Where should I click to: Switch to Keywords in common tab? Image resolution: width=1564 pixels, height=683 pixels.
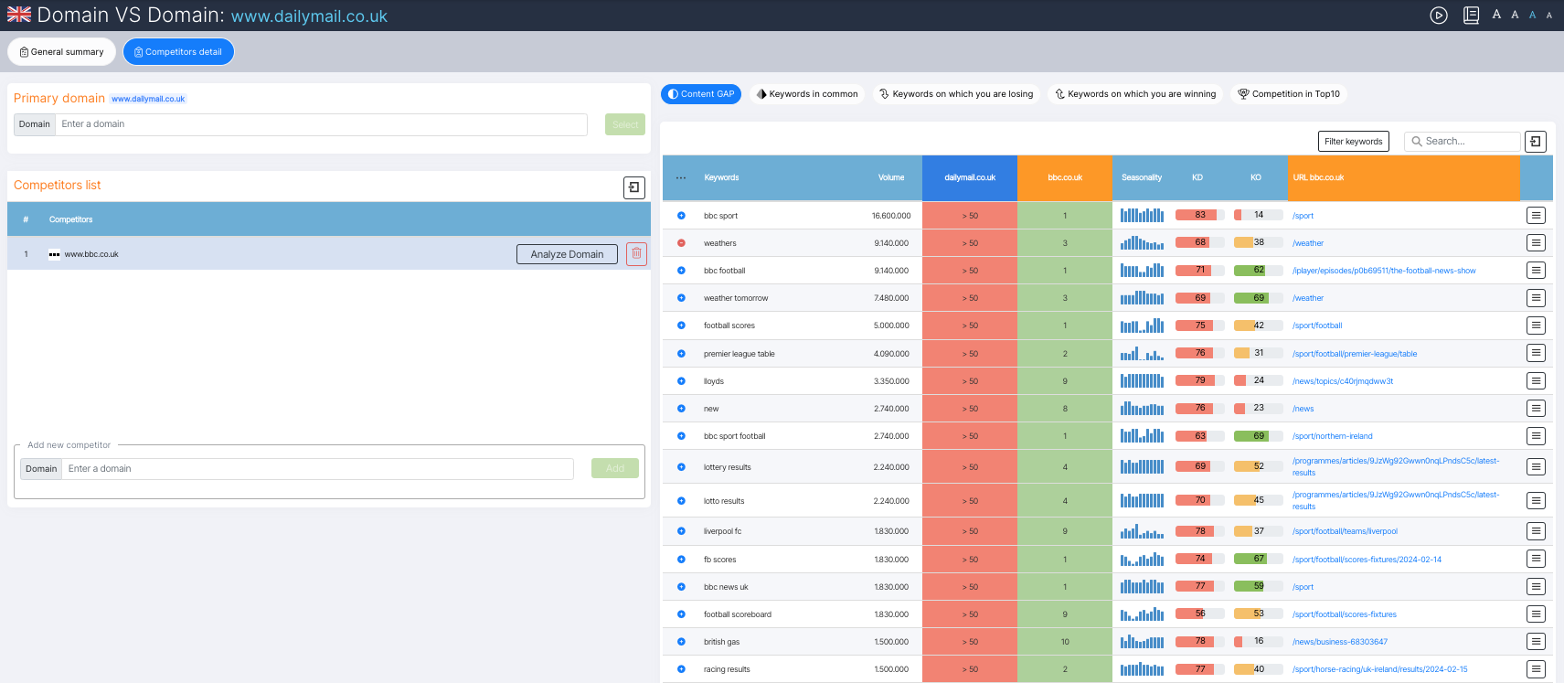point(807,94)
